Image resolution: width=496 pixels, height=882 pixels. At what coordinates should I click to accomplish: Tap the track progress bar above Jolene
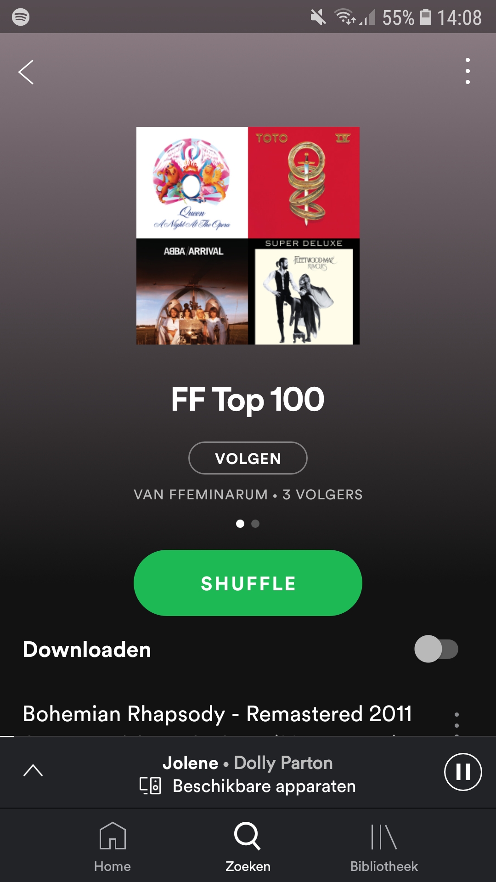tap(248, 736)
